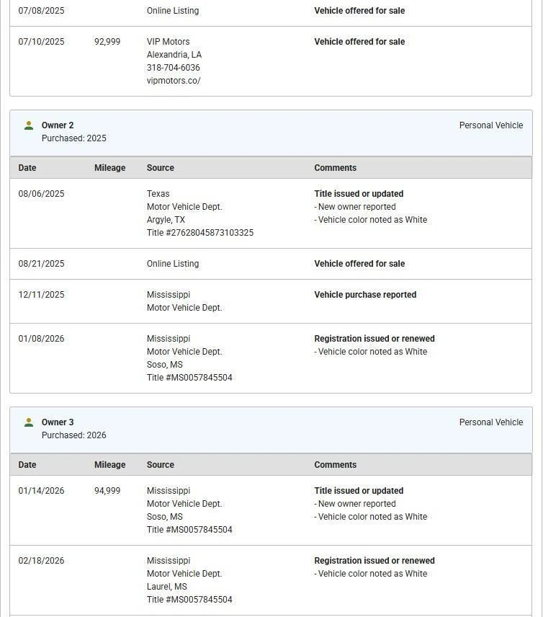The height and width of the screenshot is (617, 543).
Task: Click the Vehicle purchase reported comment
Action: click(365, 295)
